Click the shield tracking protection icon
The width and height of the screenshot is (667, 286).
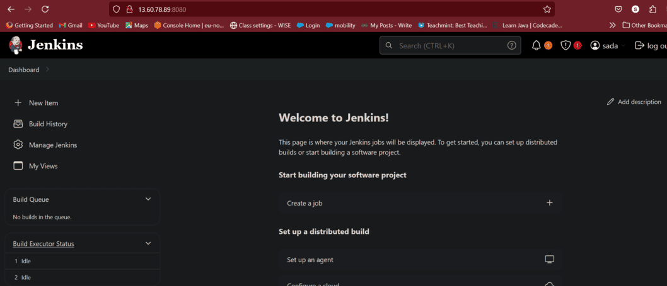click(116, 9)
